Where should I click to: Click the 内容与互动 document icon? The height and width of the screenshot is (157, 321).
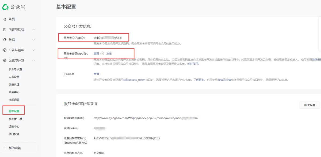point(5,30)
